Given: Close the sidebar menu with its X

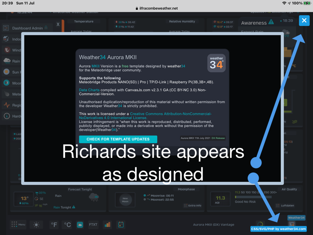Looking at the screenshot, I should [x=58, y=24].
